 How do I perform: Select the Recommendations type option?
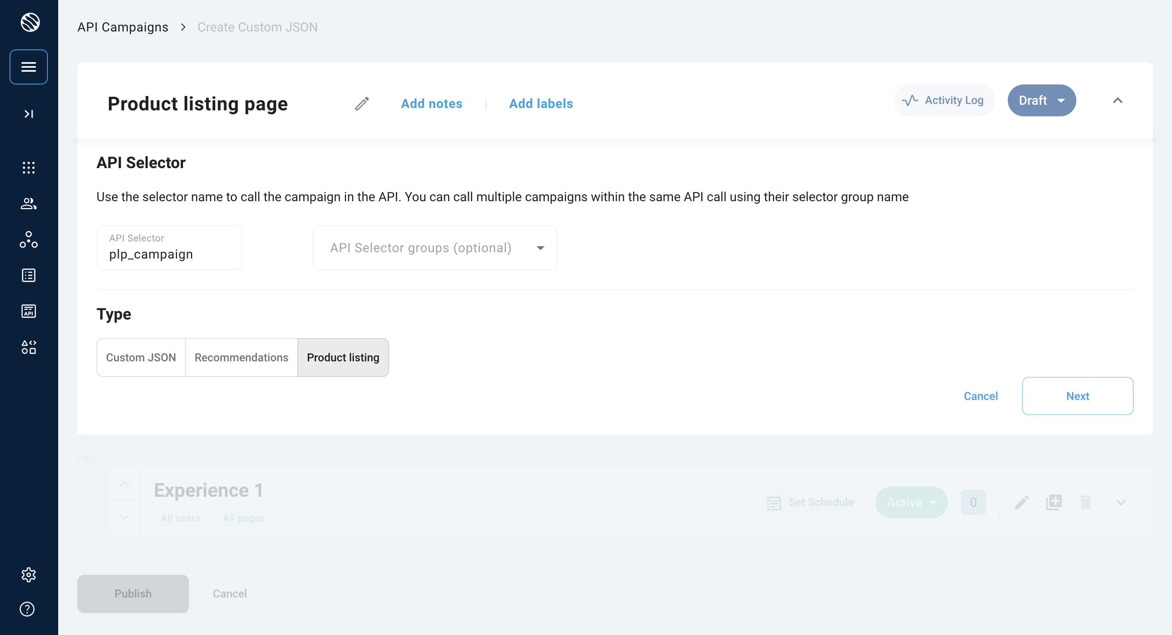[241, 357]
